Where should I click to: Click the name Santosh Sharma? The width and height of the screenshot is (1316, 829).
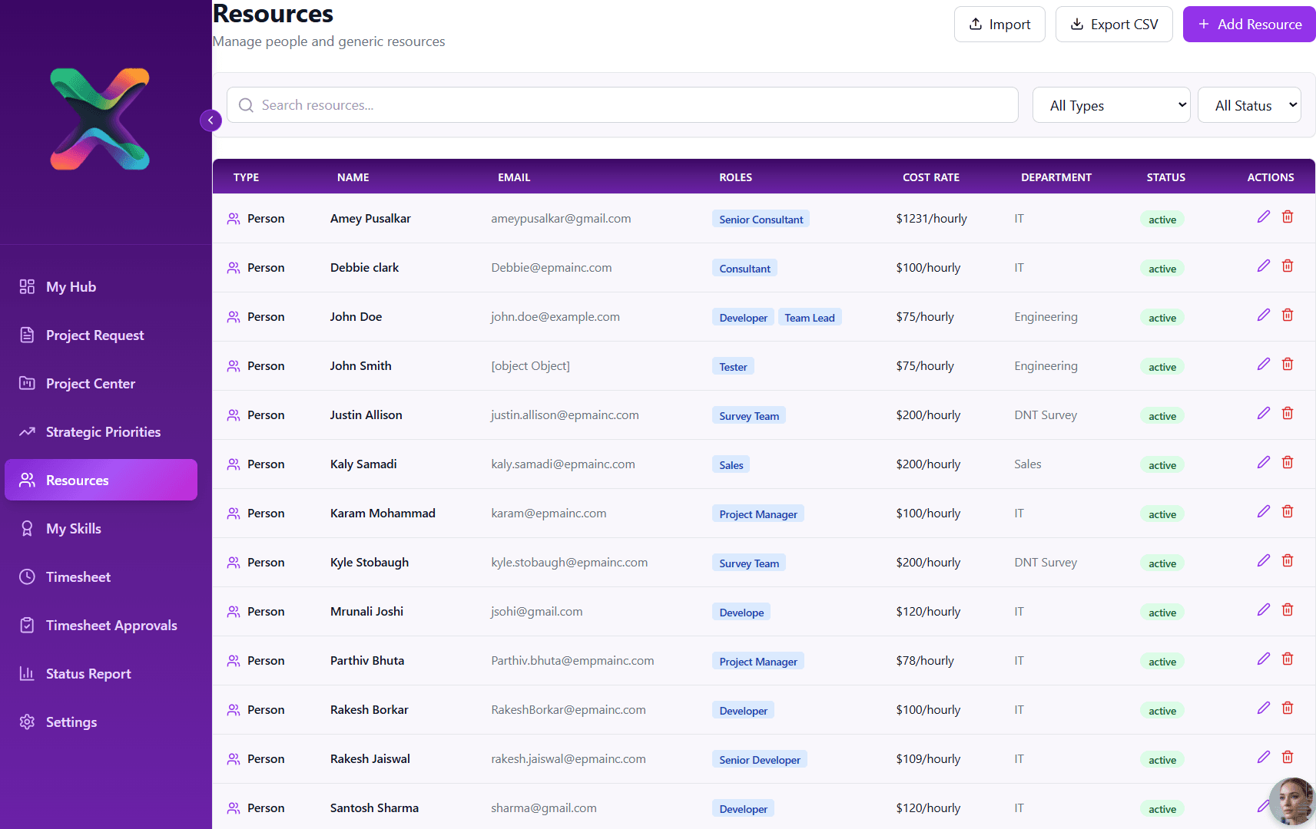pos(374,808)
